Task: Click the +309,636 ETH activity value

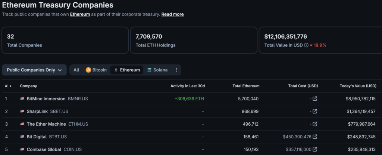Action: tap(189, 99)
